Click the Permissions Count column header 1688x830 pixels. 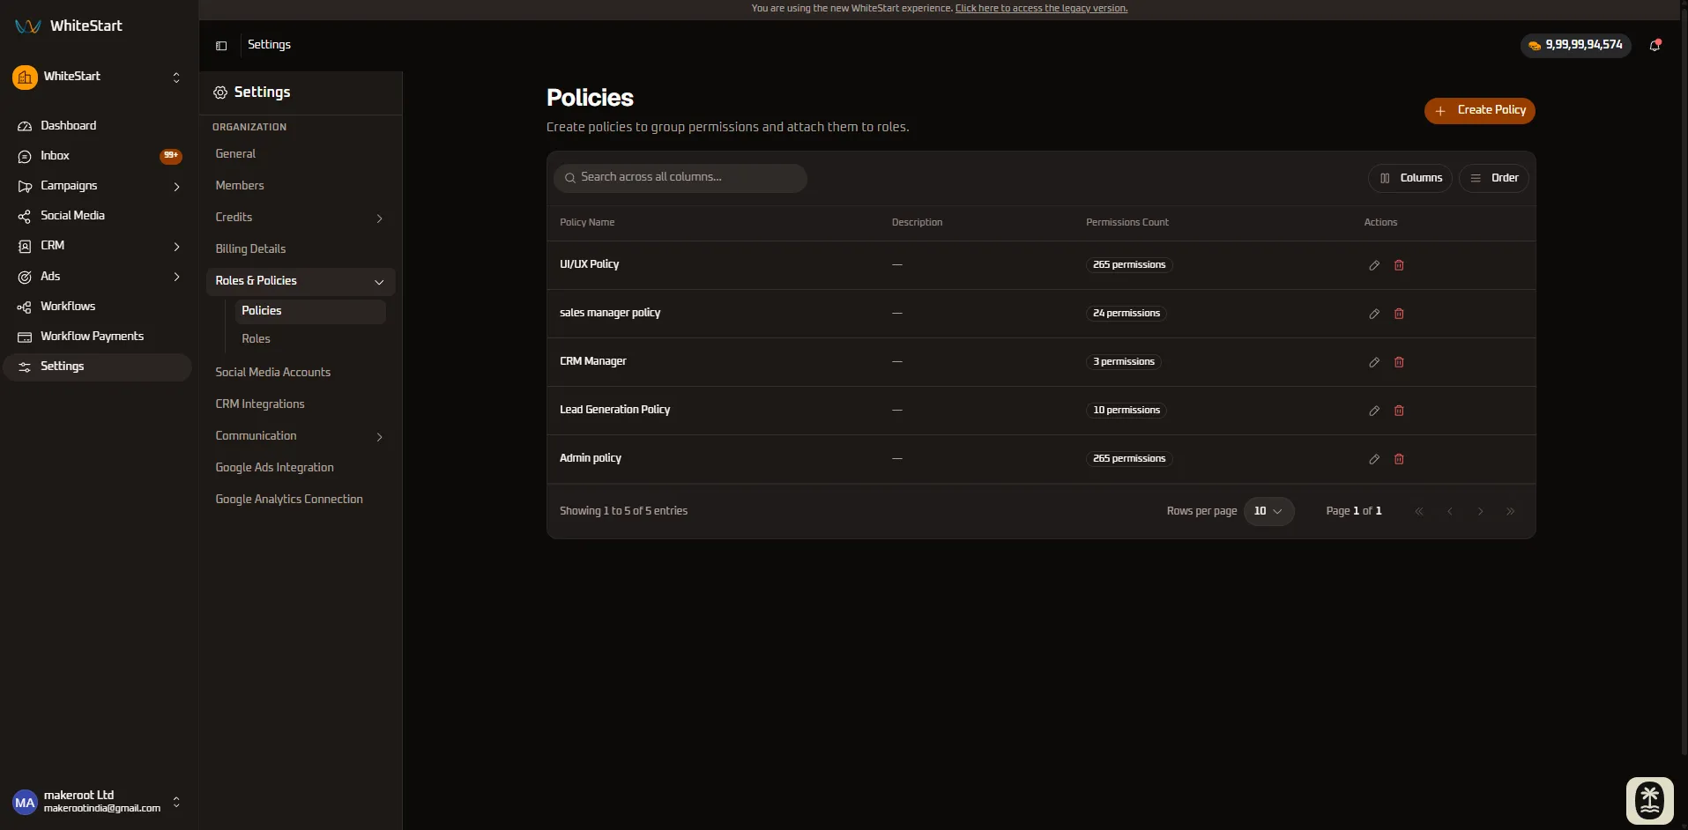(1127, 223)
